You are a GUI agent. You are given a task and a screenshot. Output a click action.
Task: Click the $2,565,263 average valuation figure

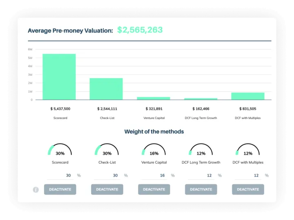click(140, 30)
